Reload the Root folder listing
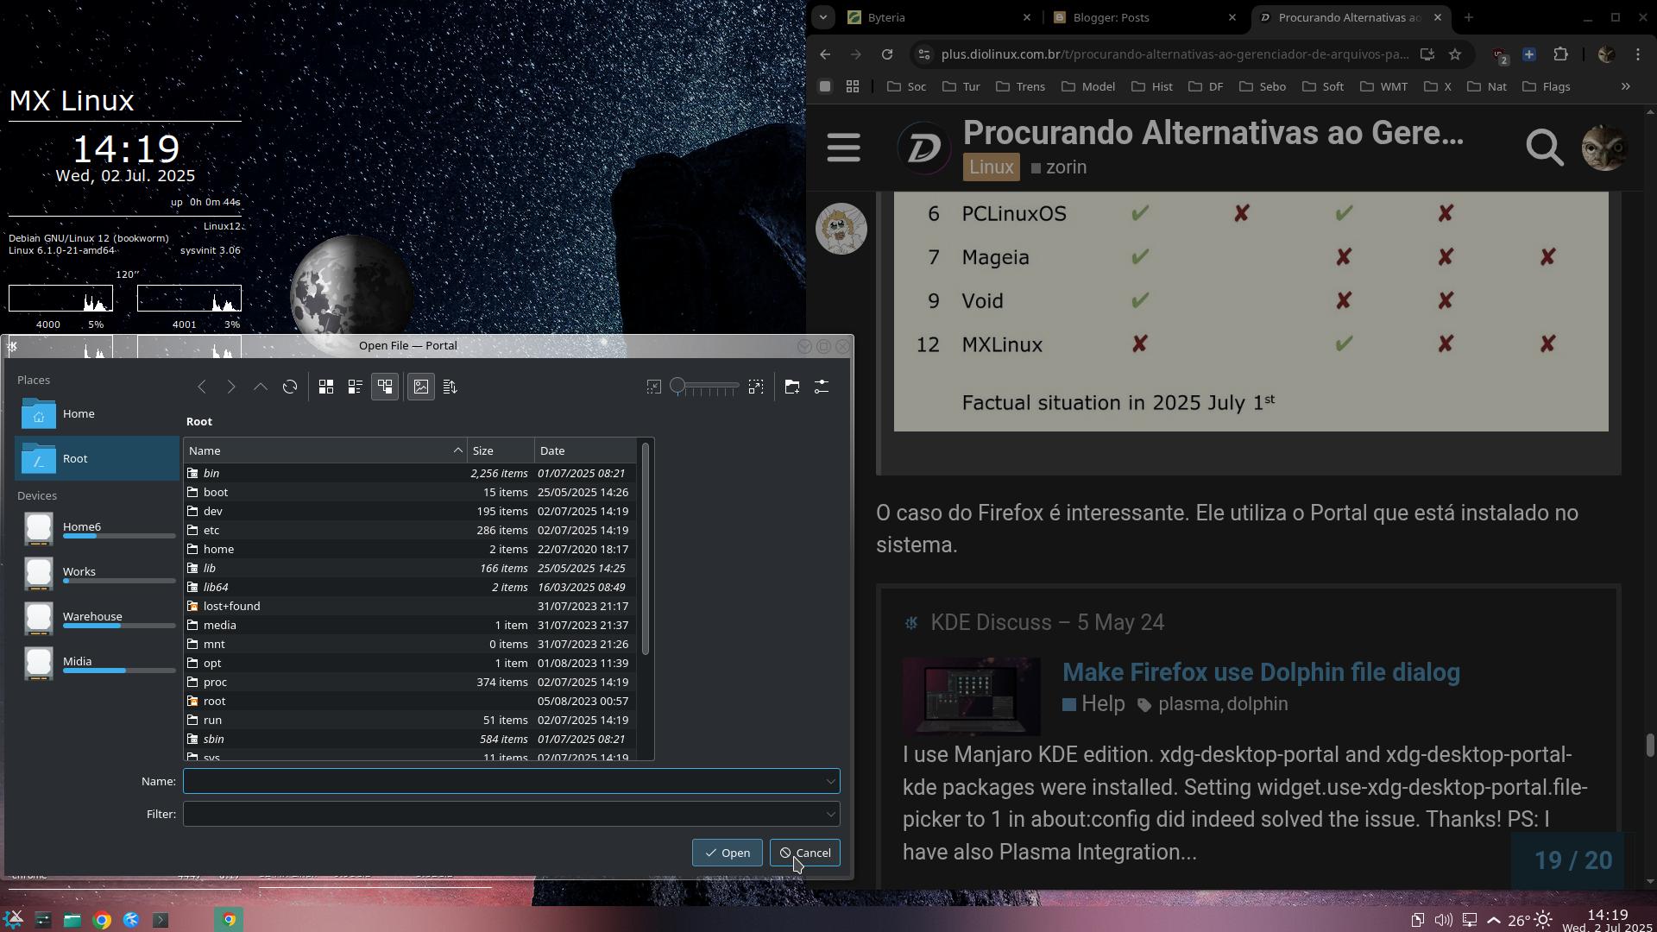 pyautogui.click(x=290, y=387)
